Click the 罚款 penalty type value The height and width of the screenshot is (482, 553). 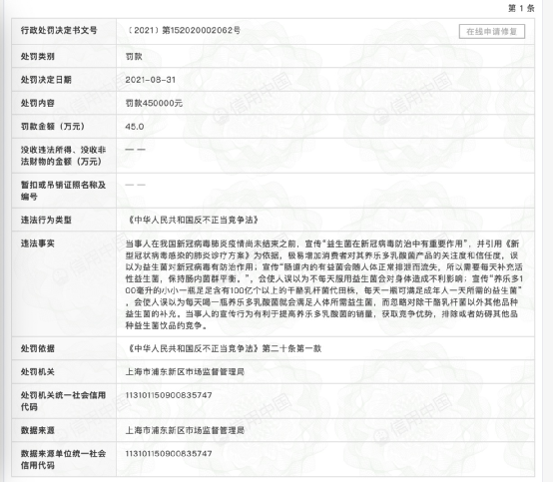point(134,57)
